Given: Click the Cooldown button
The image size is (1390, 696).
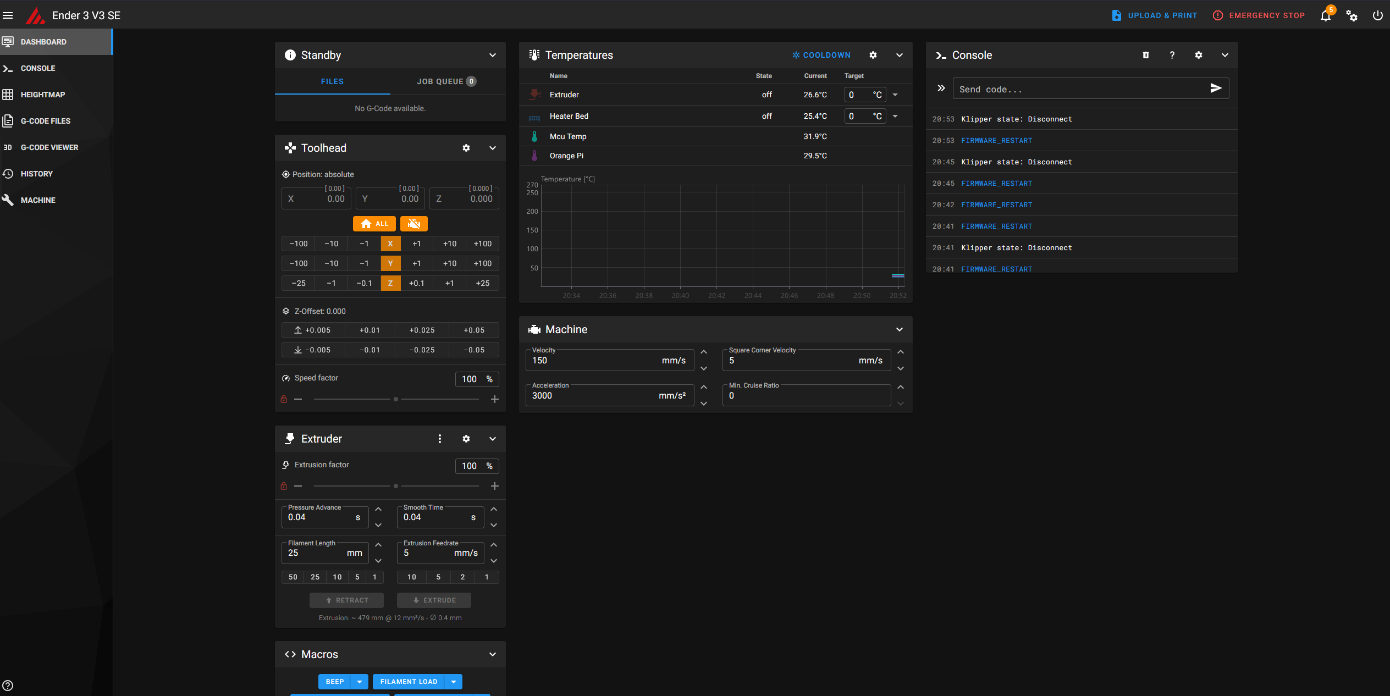Looking at the screenshot, I should pos(821,55).
